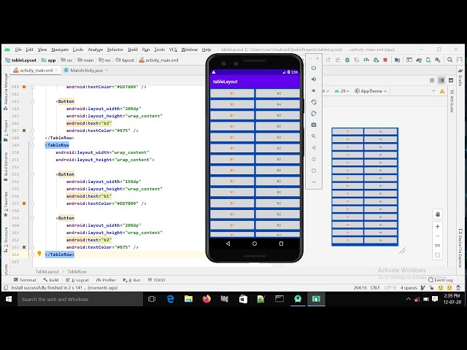Open the API 29 version dropdown
This screenshot has height=350, width=467.
(341, 91)
